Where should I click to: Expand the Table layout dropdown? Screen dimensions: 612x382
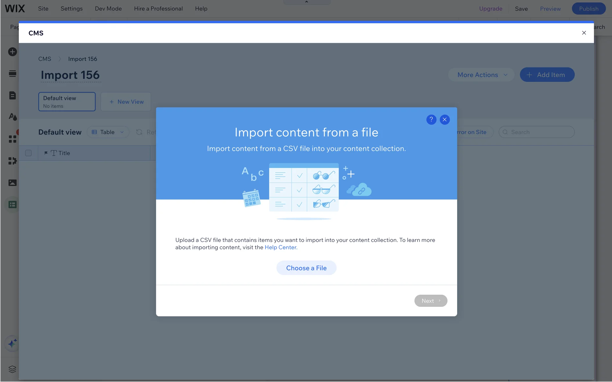(x=108, y=132)
